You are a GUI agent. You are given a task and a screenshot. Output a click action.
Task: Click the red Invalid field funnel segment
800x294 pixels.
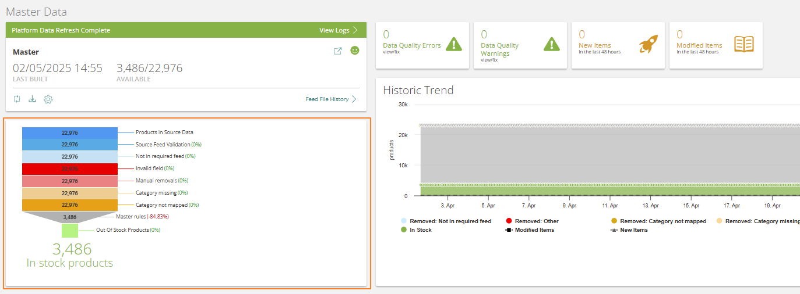tap(69, 169)
